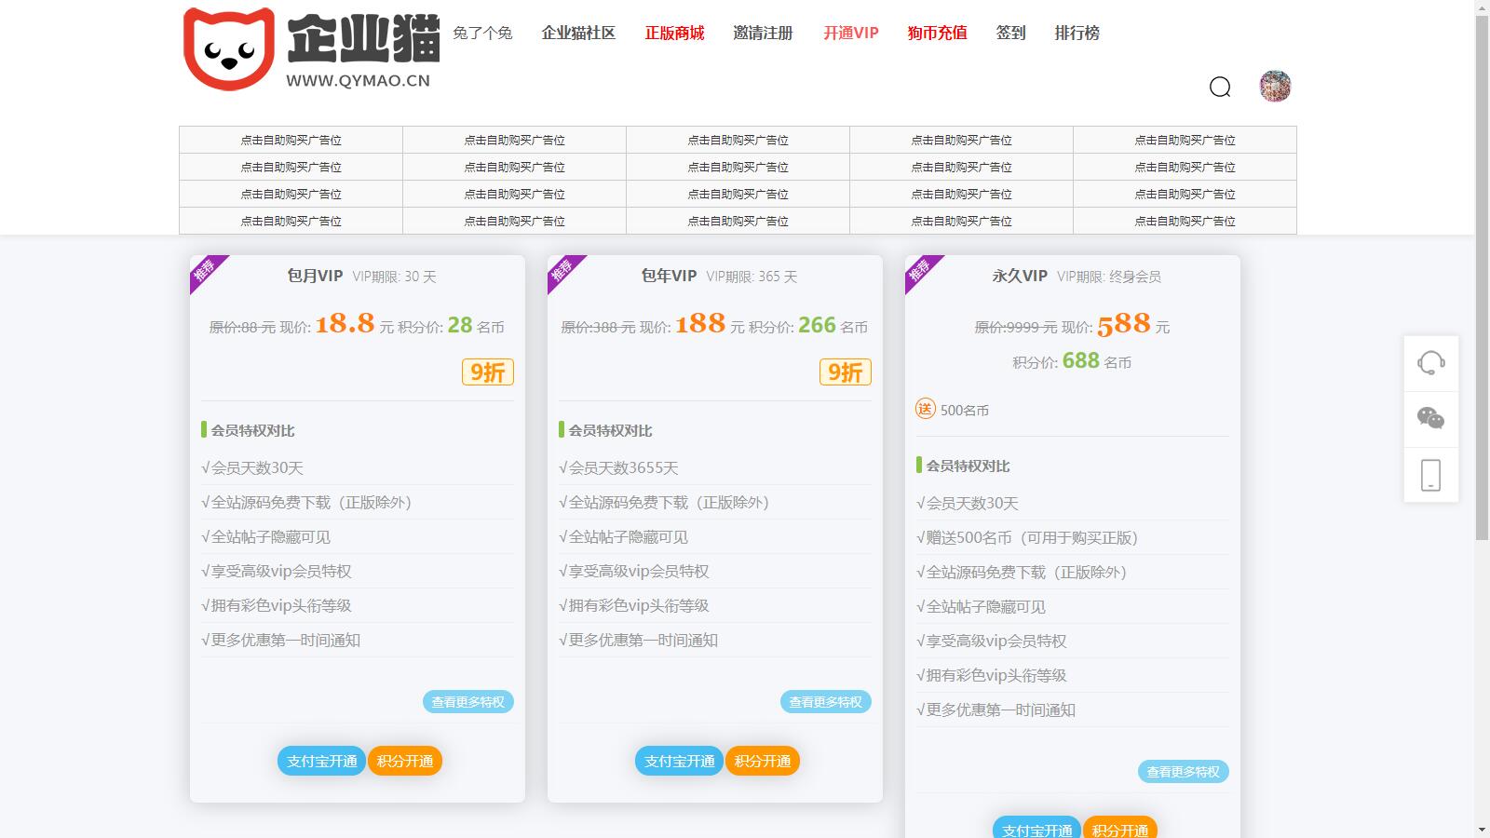Click the 推荐 ribbon on 永久VIP card
Image resolution: width=1490 pixels, height=838 pixels.
(916, 272)
